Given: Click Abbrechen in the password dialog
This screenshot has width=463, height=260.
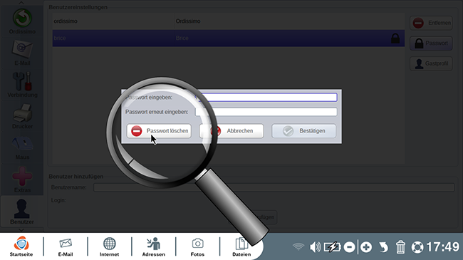Looking at the screenshot, I should [x=231, y=131].
